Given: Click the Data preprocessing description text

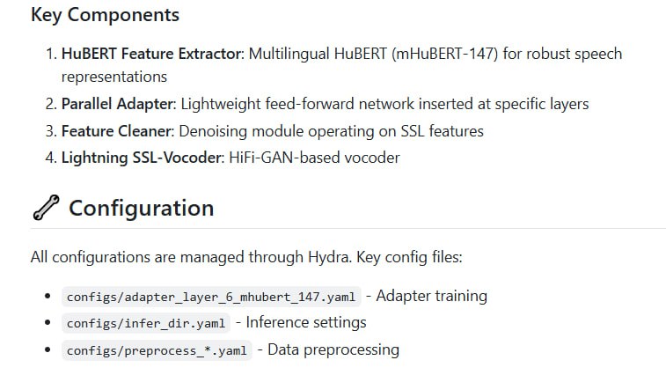Looking at the screenshot, I should click(x=333, y=349).
